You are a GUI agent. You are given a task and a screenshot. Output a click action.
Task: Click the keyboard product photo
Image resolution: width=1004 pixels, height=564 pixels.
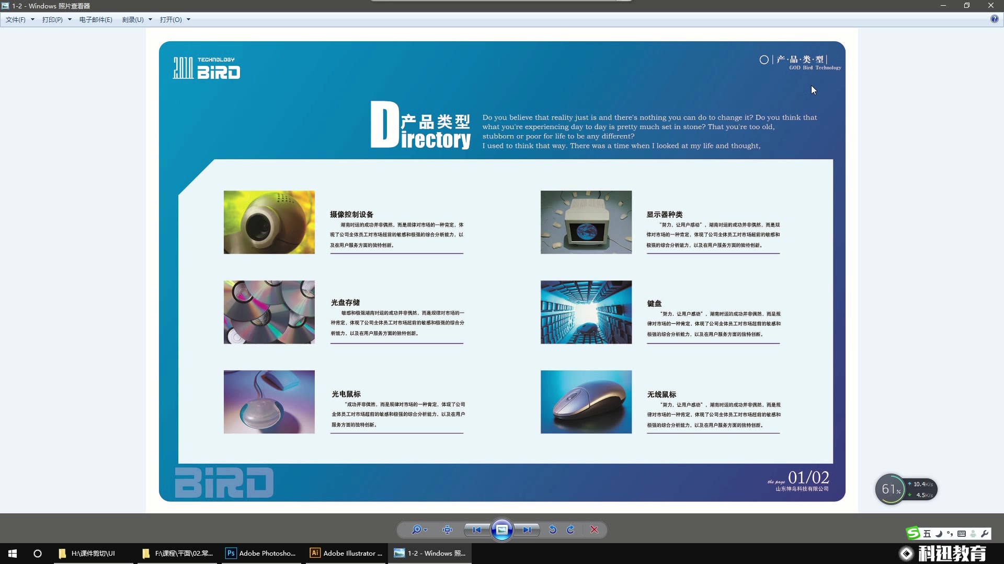pos(586,312)
